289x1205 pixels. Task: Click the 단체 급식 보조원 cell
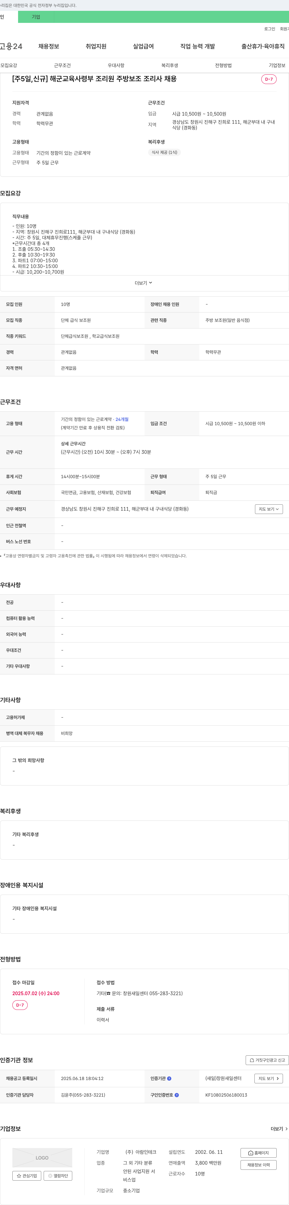point(76,320)
